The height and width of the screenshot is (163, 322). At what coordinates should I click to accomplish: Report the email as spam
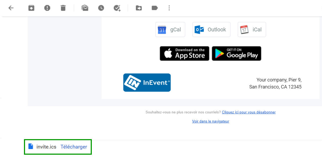coord(47,8)
